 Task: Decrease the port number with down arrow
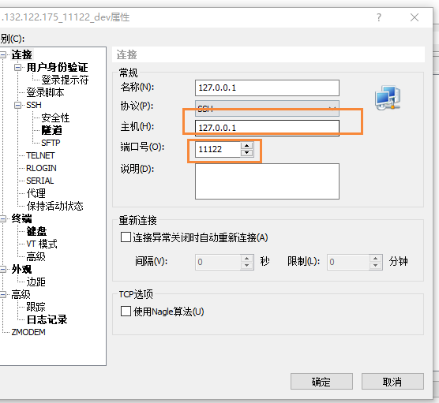click(246, 153)
